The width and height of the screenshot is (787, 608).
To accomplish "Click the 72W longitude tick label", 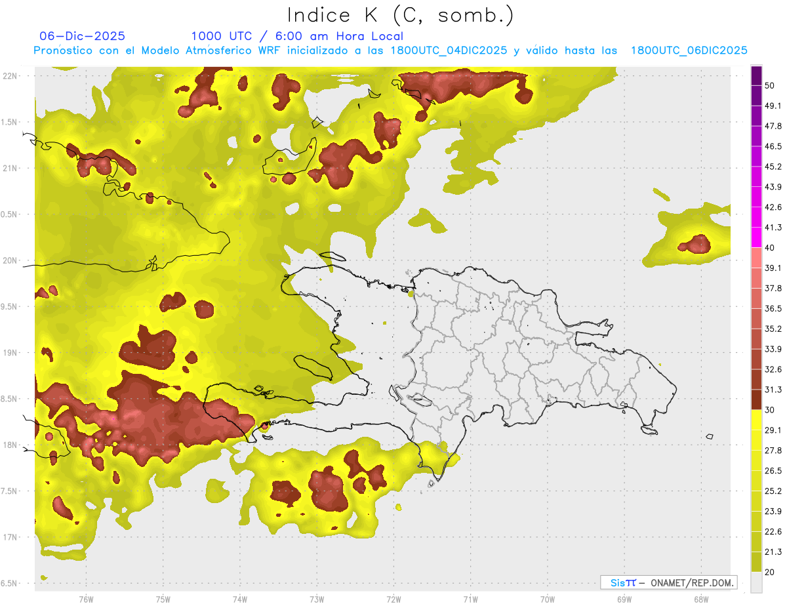I will [393, 599].
